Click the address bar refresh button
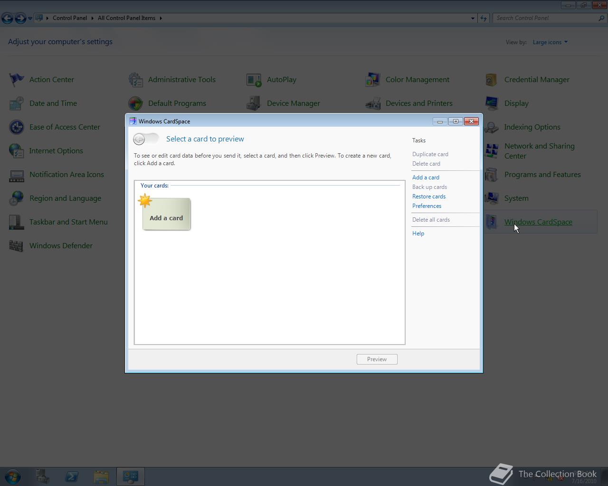608x486 pixels. [x=484, y=18]
